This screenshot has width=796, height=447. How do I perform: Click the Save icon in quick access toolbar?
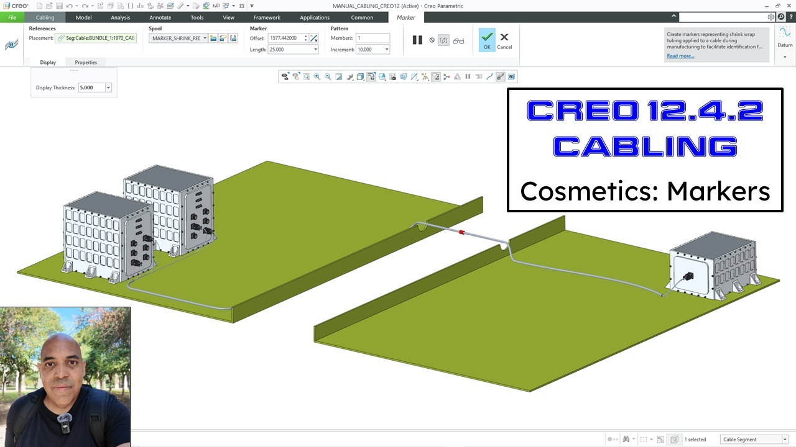pyautogui.click(x=59, y=6)
